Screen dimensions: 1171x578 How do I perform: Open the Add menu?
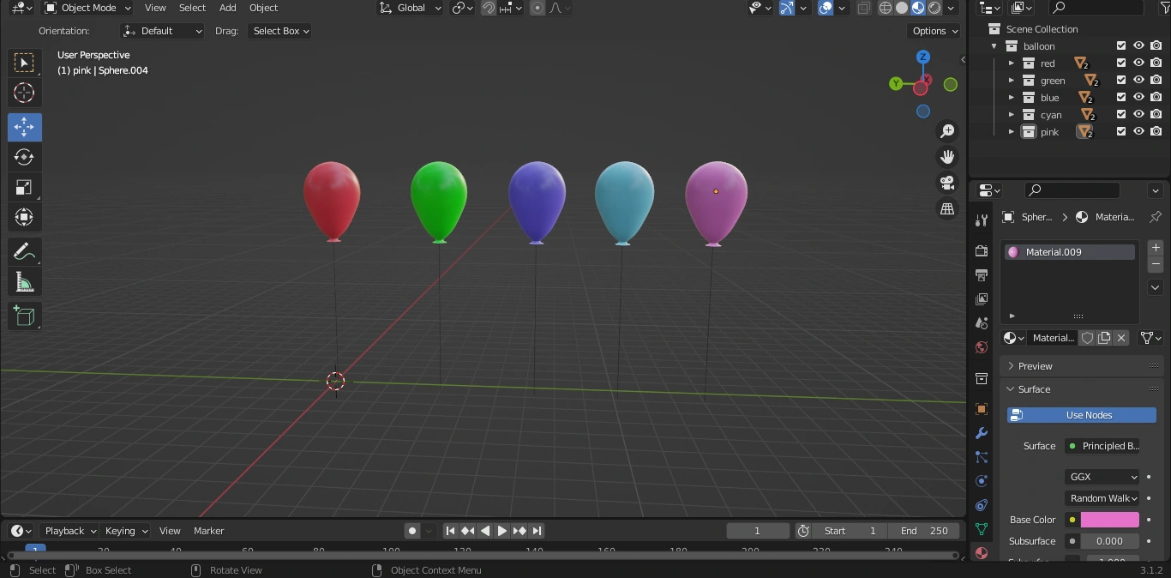pos(227,8)
